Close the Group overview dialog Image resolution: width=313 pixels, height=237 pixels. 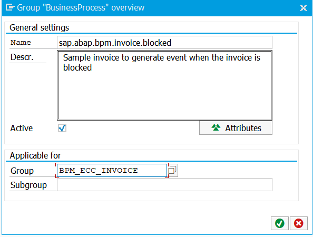[304, 8]
